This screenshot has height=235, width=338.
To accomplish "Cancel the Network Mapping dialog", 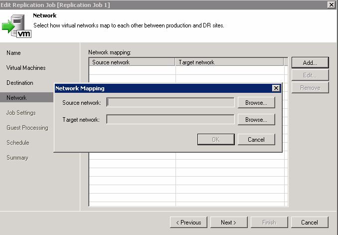I will (x=256, y=139).
